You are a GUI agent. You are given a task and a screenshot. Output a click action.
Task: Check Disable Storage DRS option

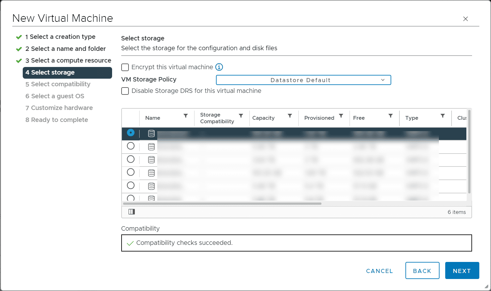click(125, 91)
